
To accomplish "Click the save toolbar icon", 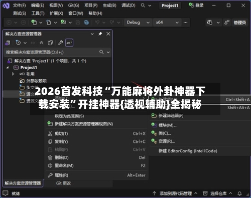I will click(78, 23).
